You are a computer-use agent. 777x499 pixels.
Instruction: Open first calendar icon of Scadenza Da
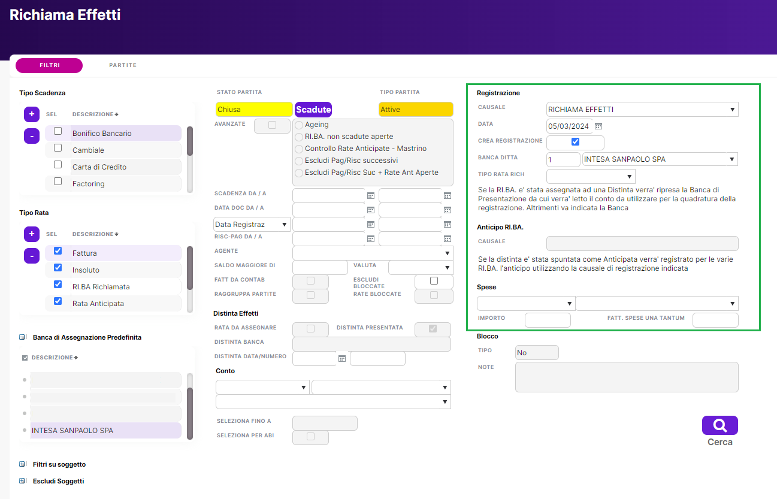(371, 195)
